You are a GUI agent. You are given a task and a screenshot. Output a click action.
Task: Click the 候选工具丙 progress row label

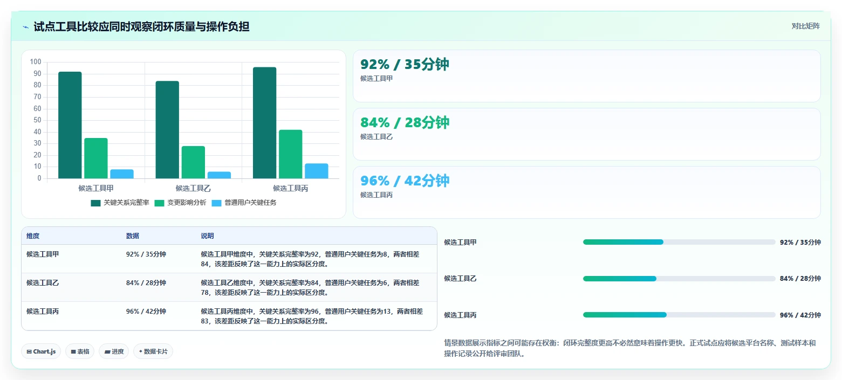(x=460, y=315)
